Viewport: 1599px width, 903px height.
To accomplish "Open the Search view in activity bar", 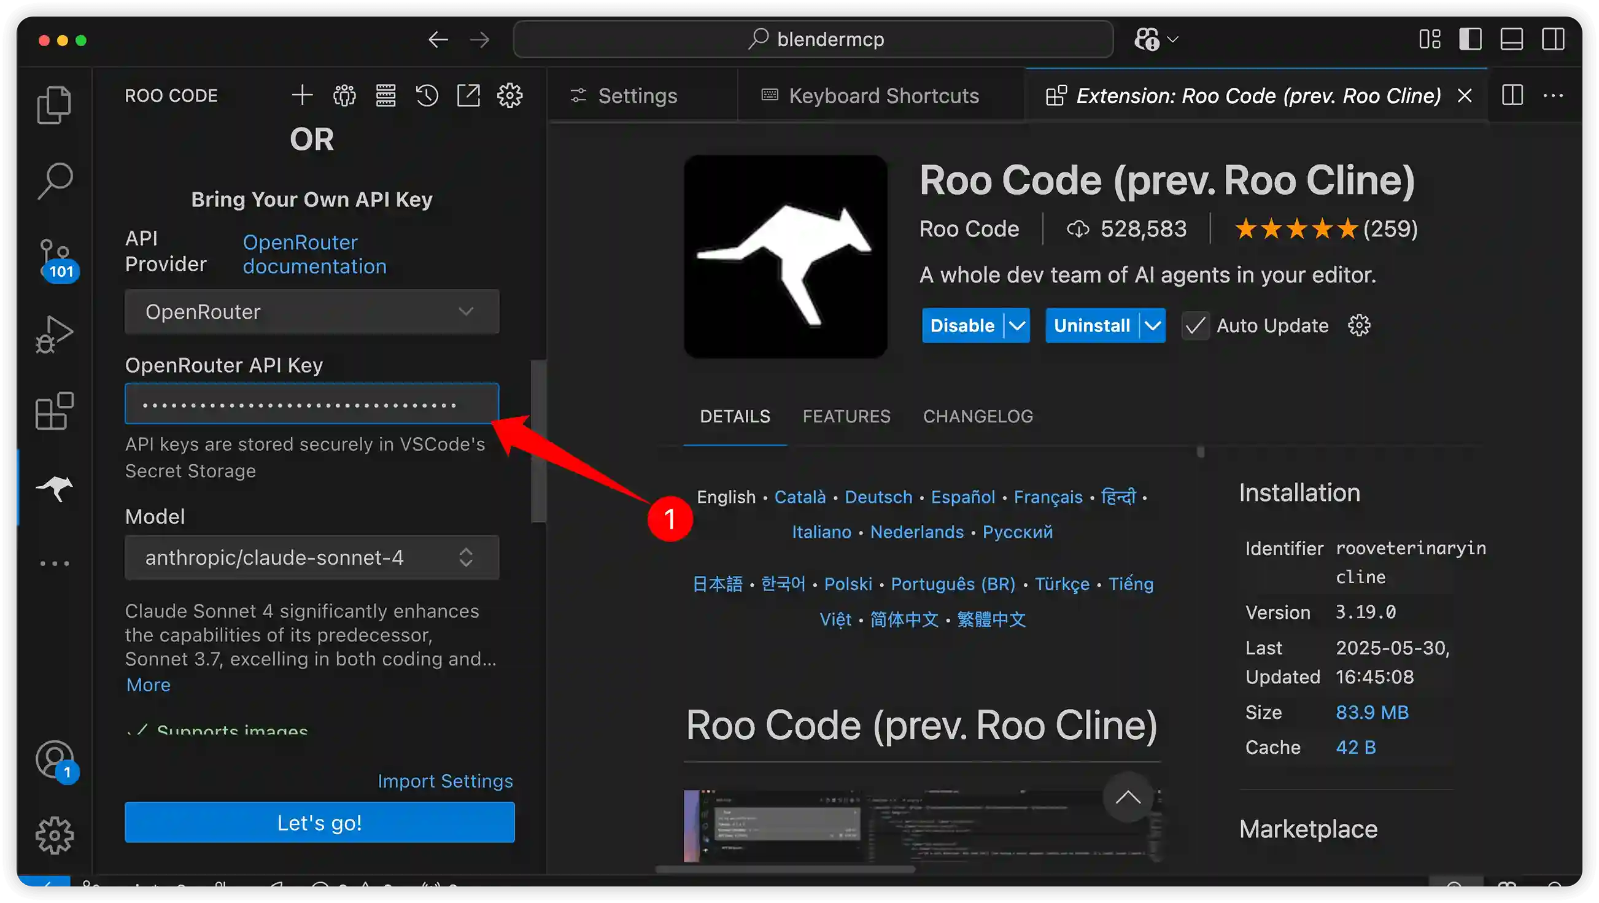I will click(x=55, y=180).
